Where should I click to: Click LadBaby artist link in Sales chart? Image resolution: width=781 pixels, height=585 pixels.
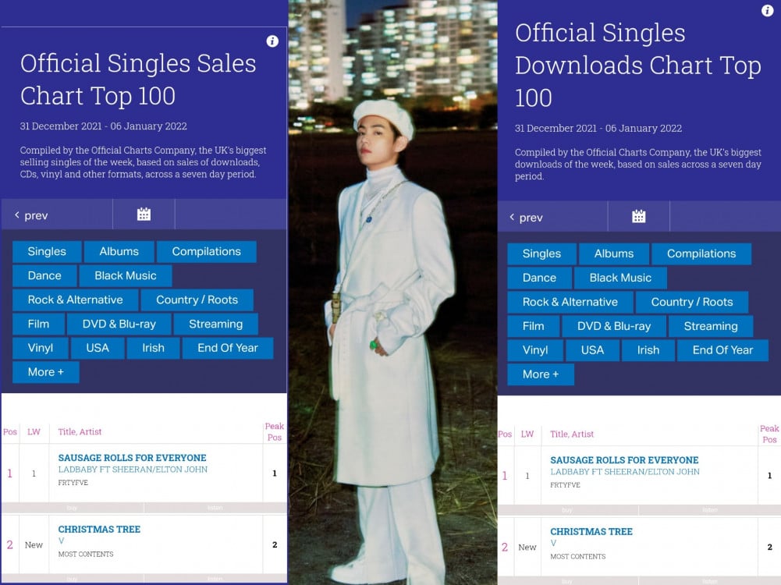pyautogui.click(x=133, y=469)
